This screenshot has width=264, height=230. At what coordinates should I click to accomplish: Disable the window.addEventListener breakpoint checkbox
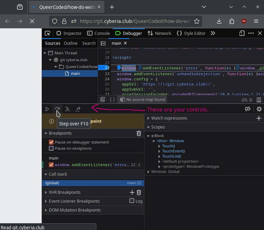click(51, 165)
